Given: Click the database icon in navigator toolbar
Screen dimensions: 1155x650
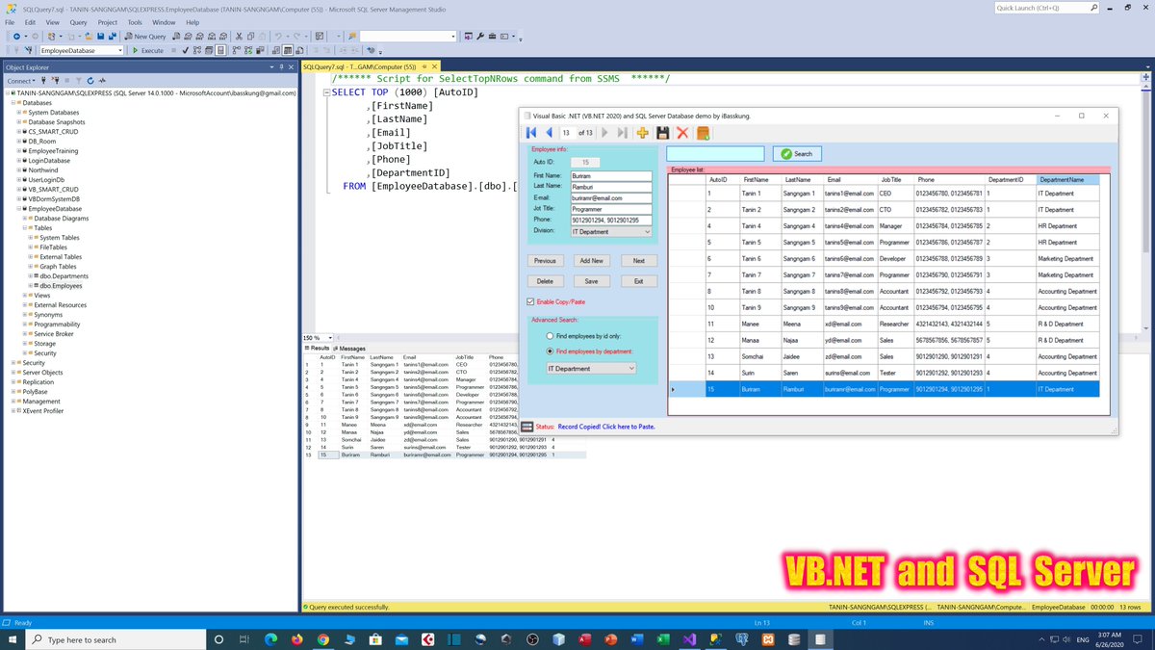Looking at the screenshot, I should coord(703,133).
